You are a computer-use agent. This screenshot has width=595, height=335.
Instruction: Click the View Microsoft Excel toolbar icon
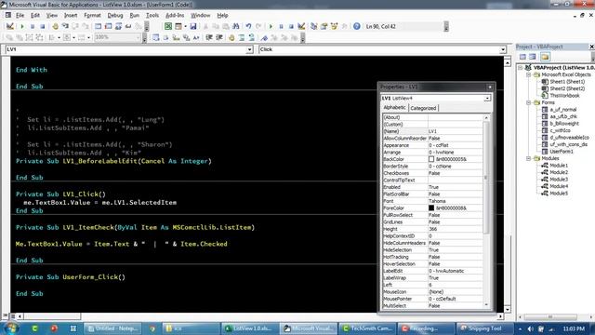click(x=168, y=26)
